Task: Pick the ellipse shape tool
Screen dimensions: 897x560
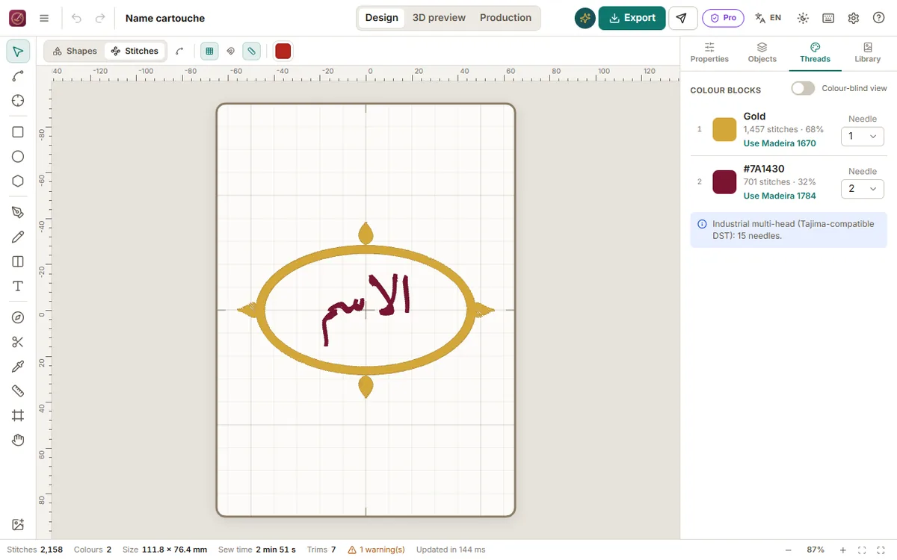Action: (18, 157)
